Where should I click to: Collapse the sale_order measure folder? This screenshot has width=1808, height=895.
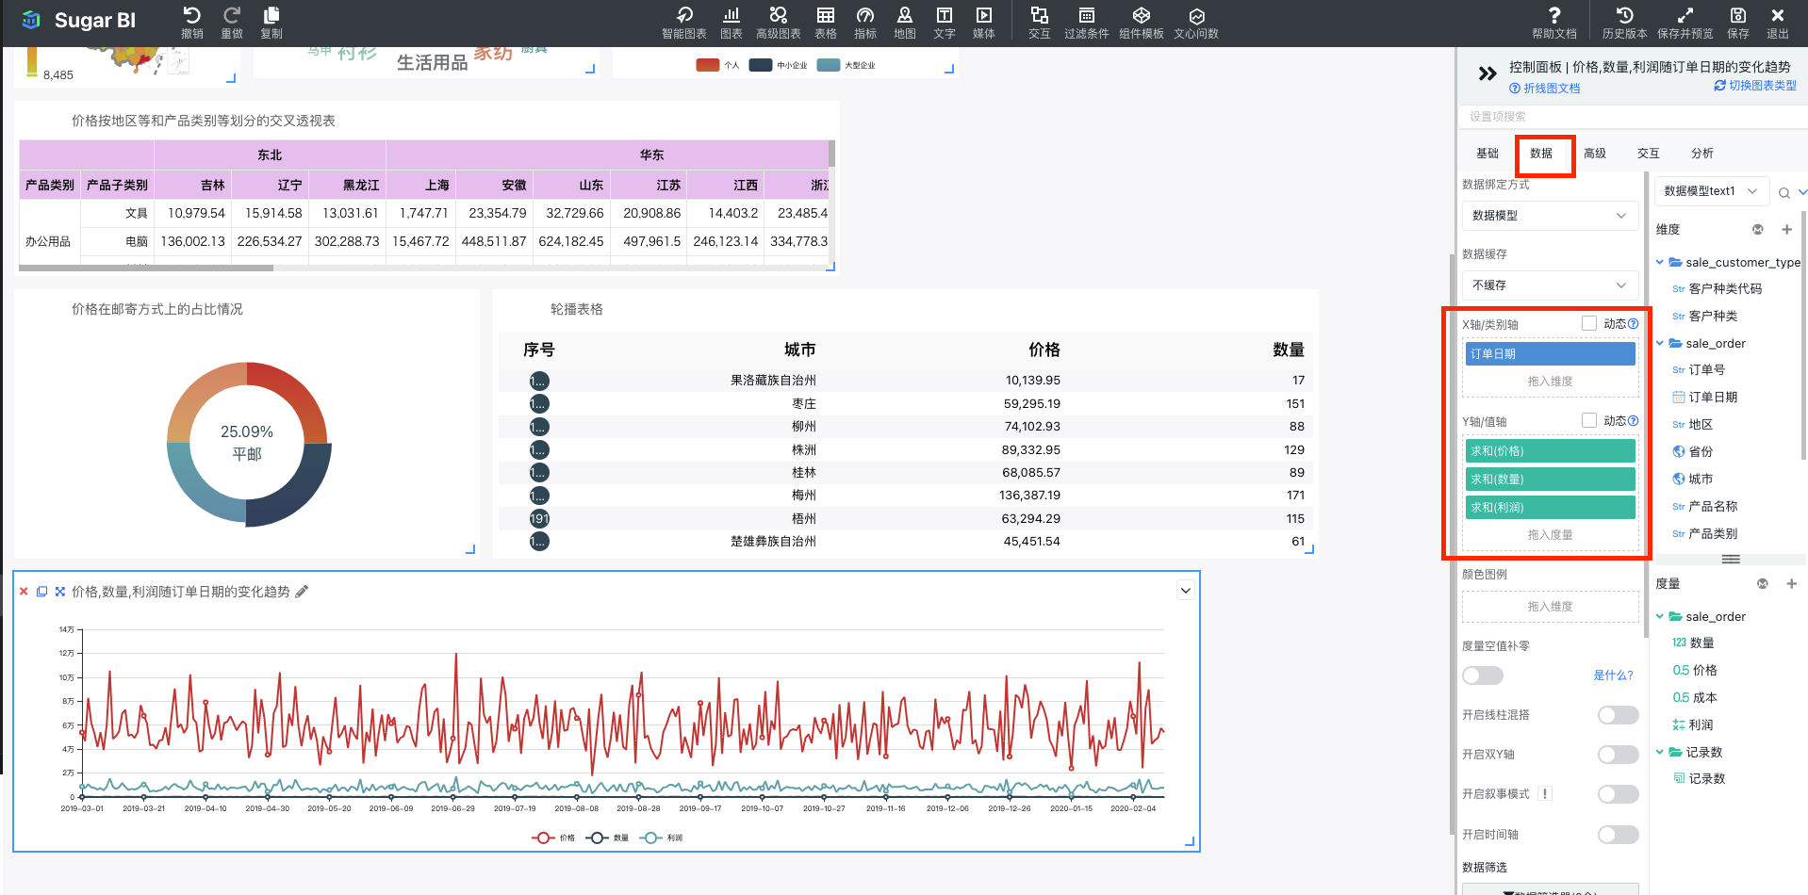tap(1660, 617)
